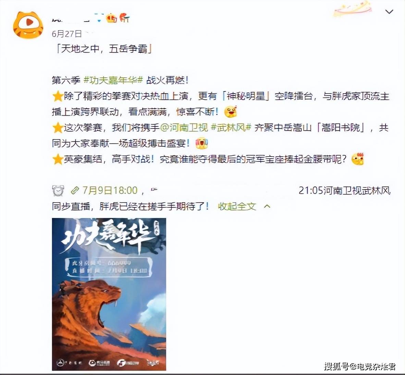Click the shocked emoji after 搏击盛宴
Viewport: 405px width, 375px height.
[x=202, y=143]
